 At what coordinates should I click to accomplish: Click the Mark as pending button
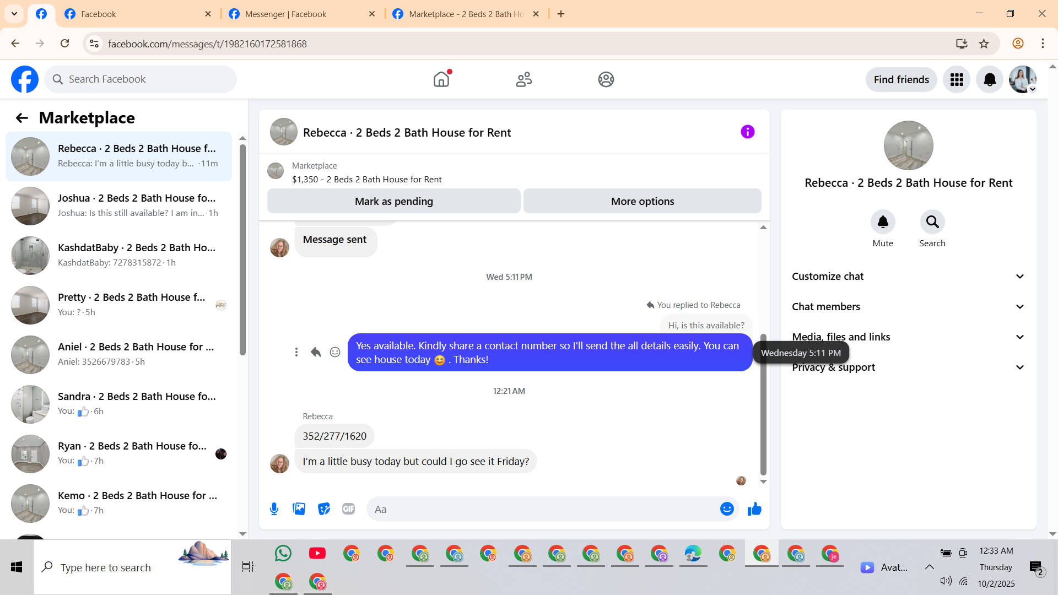click(393, 201)
